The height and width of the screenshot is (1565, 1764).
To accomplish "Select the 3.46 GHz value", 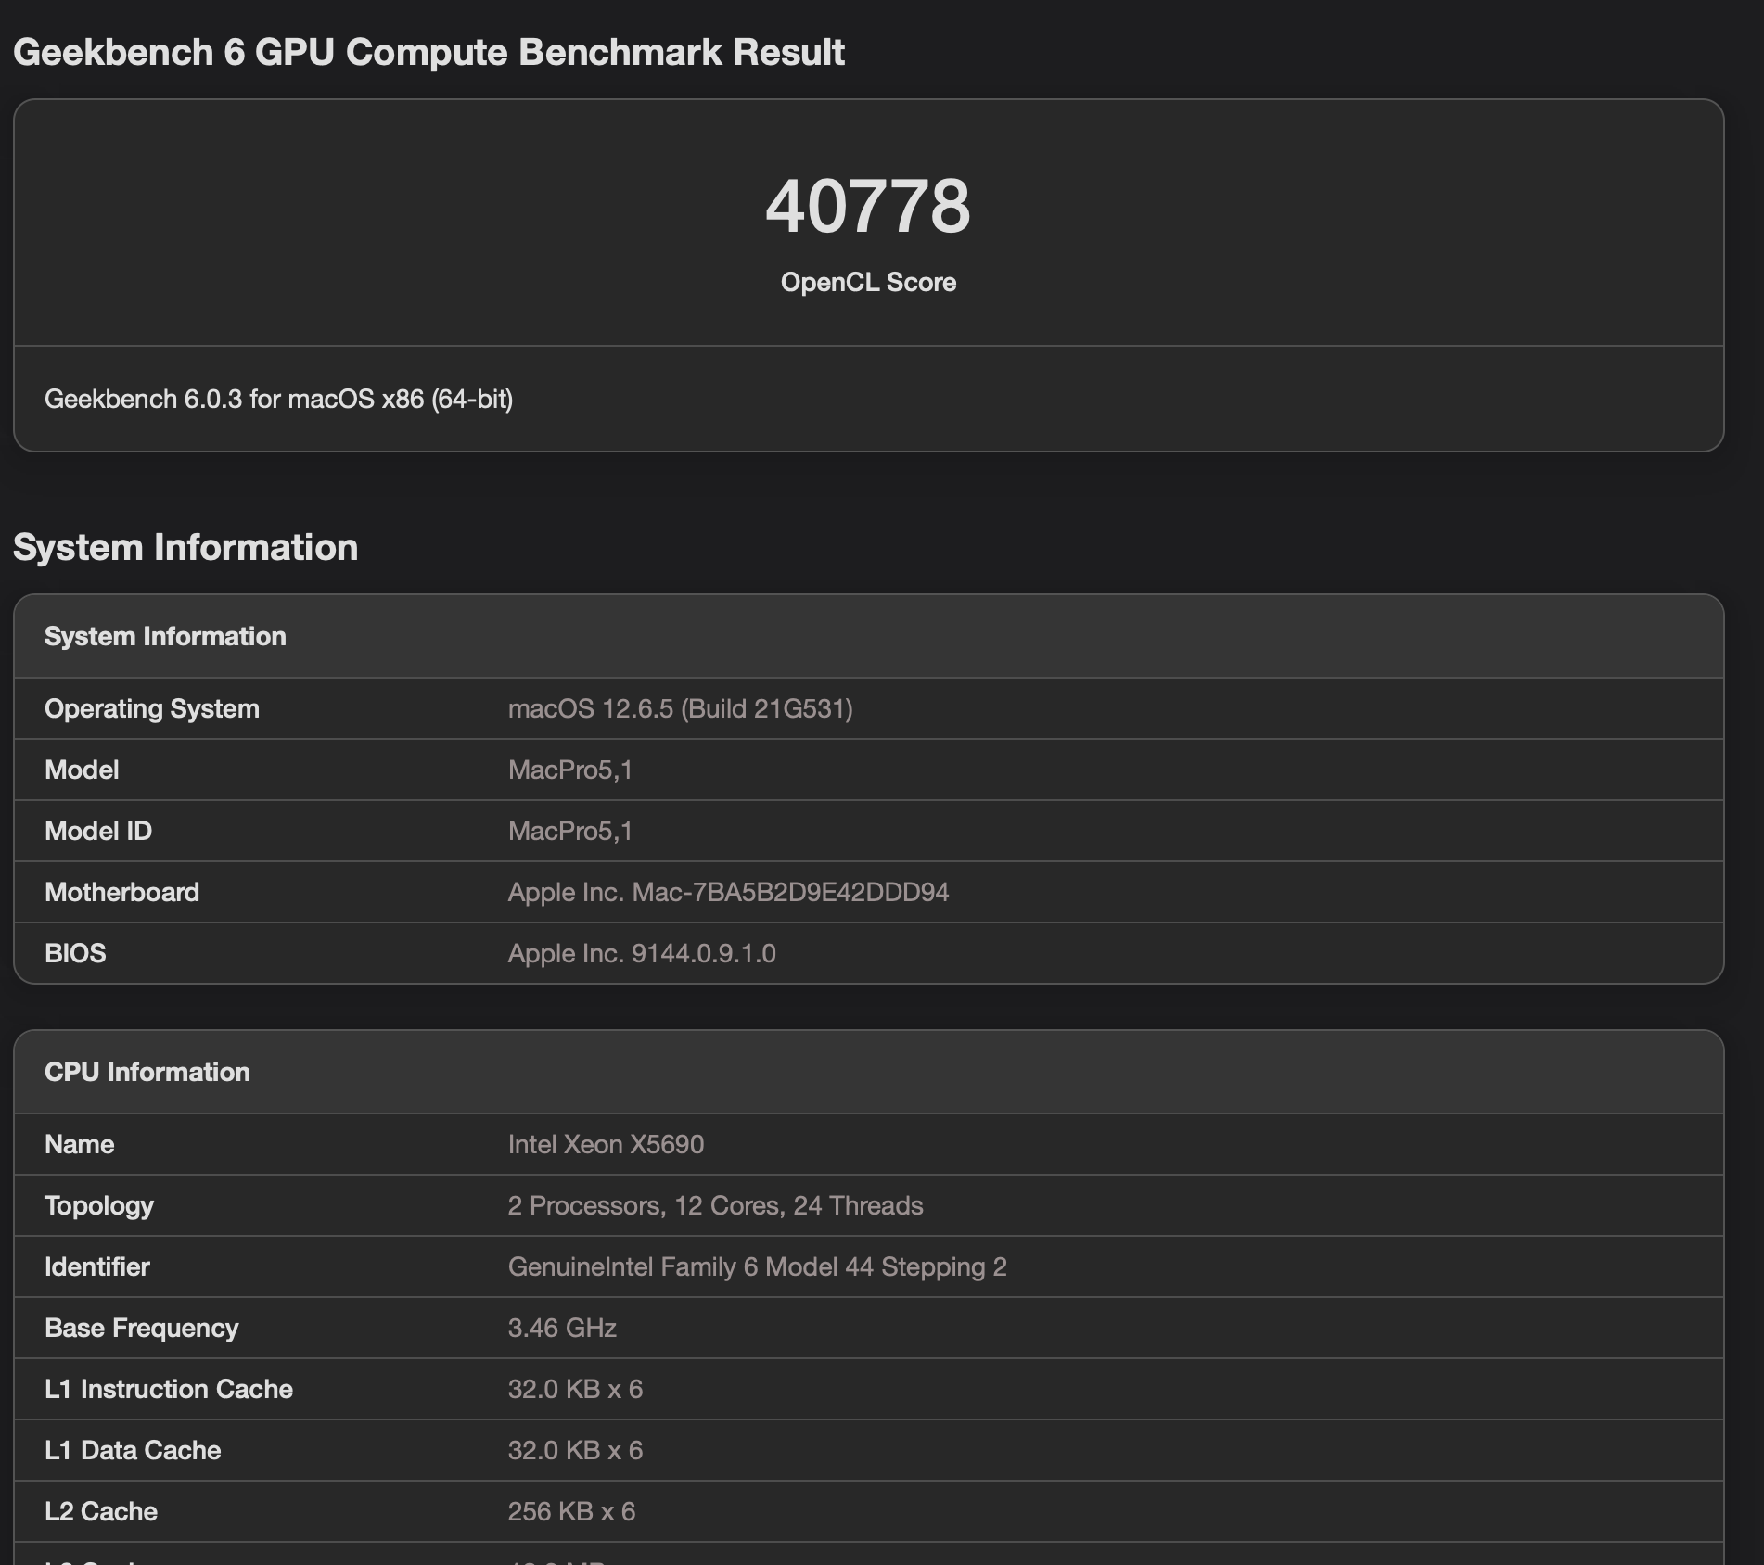I will click(x=562, y=1328).
